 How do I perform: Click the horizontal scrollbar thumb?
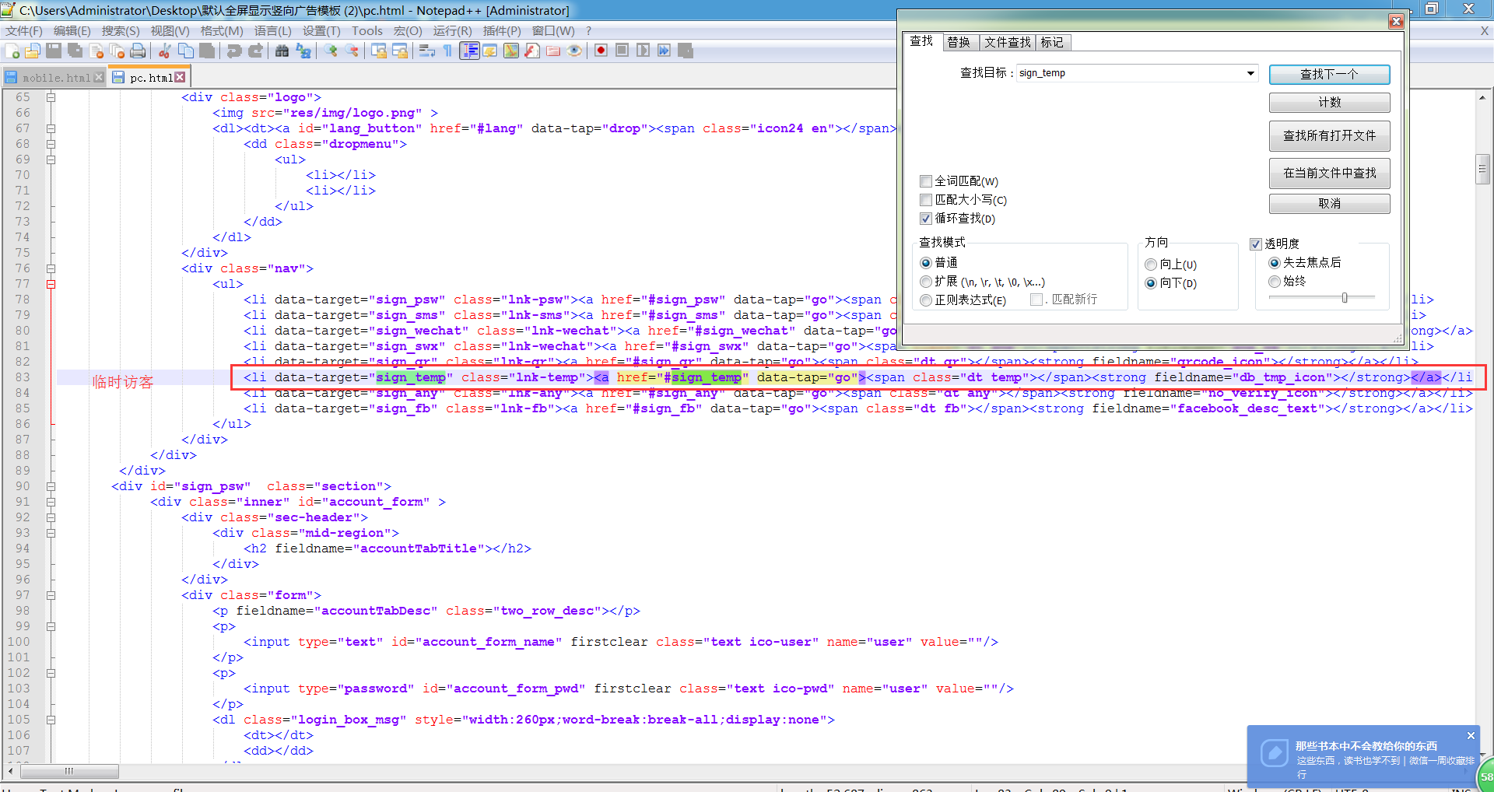coord(69,771)
